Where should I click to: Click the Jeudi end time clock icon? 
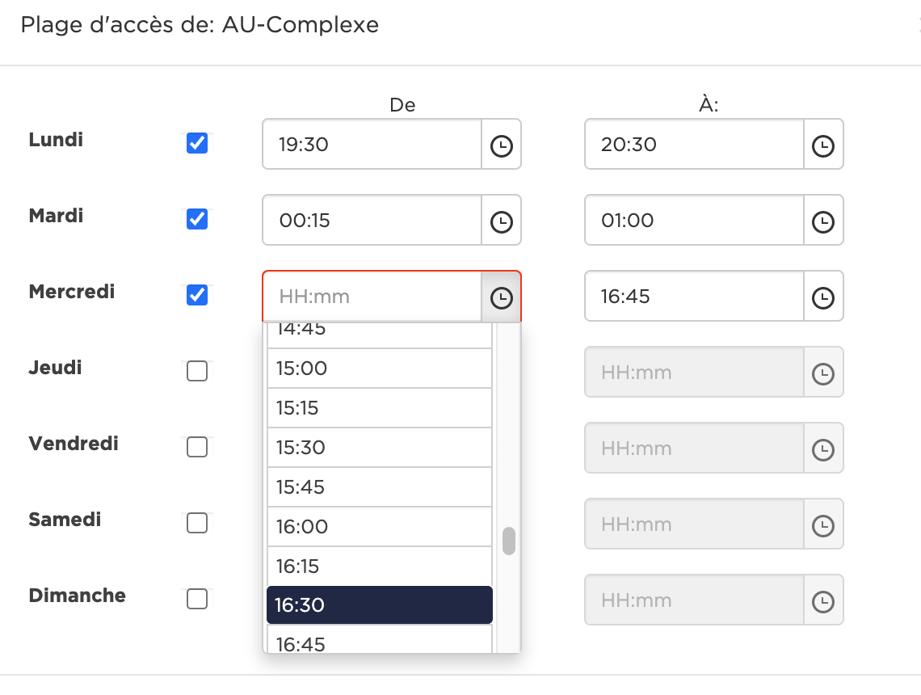click(823, 373)
